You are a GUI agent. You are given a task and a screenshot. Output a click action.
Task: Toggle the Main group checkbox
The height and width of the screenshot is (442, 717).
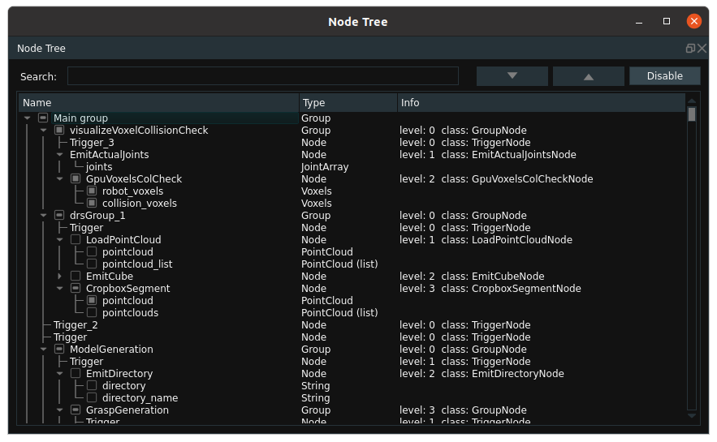point(43,118)
